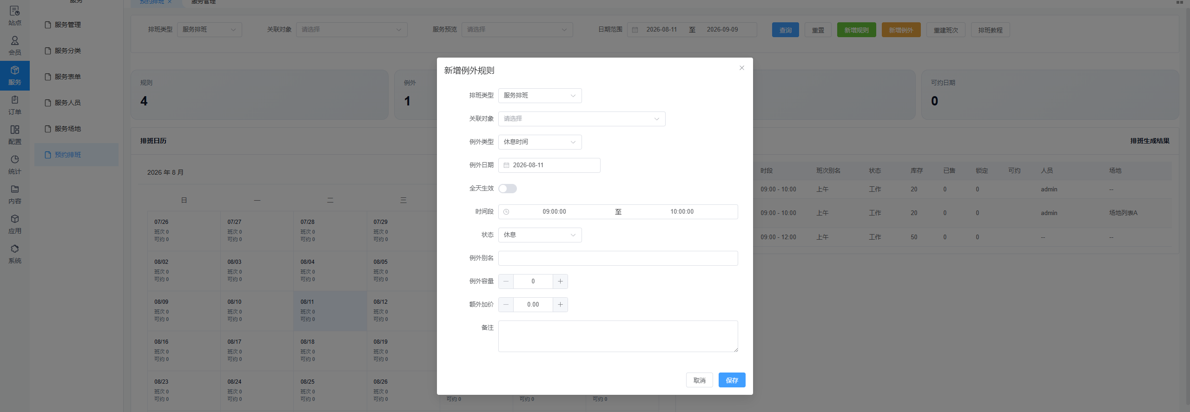Open the 排班教程 button
The width and height of the screenshot is (1190, 412).
pos(990,30)
